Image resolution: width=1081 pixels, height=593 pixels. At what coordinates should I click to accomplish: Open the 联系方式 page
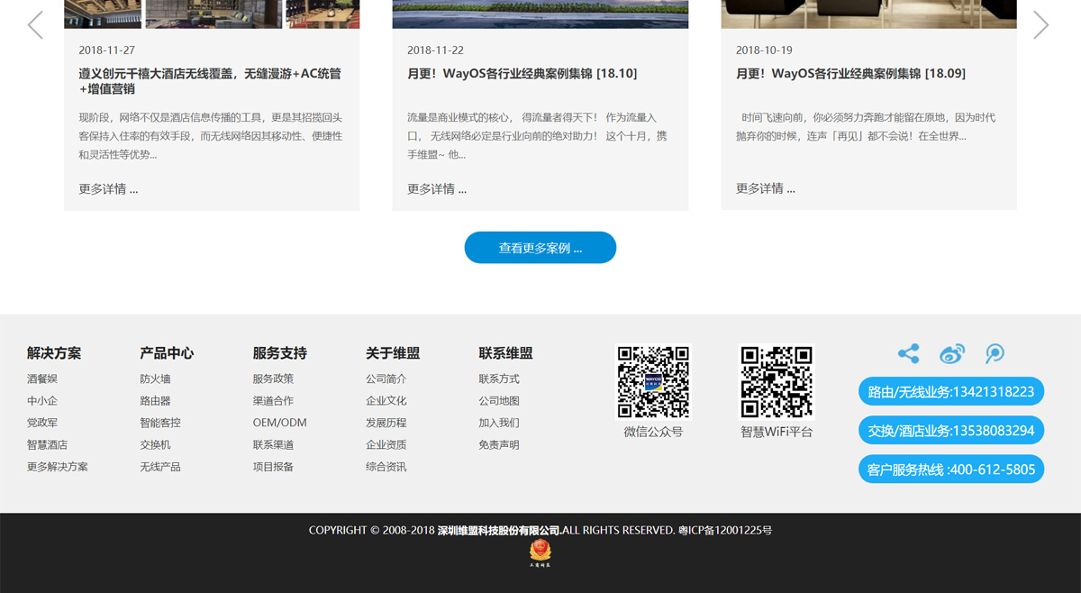pos(498,379)
